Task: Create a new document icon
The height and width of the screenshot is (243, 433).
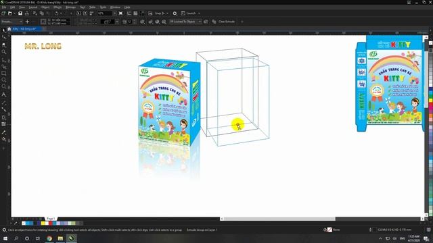Action: [x=3, y=13]
